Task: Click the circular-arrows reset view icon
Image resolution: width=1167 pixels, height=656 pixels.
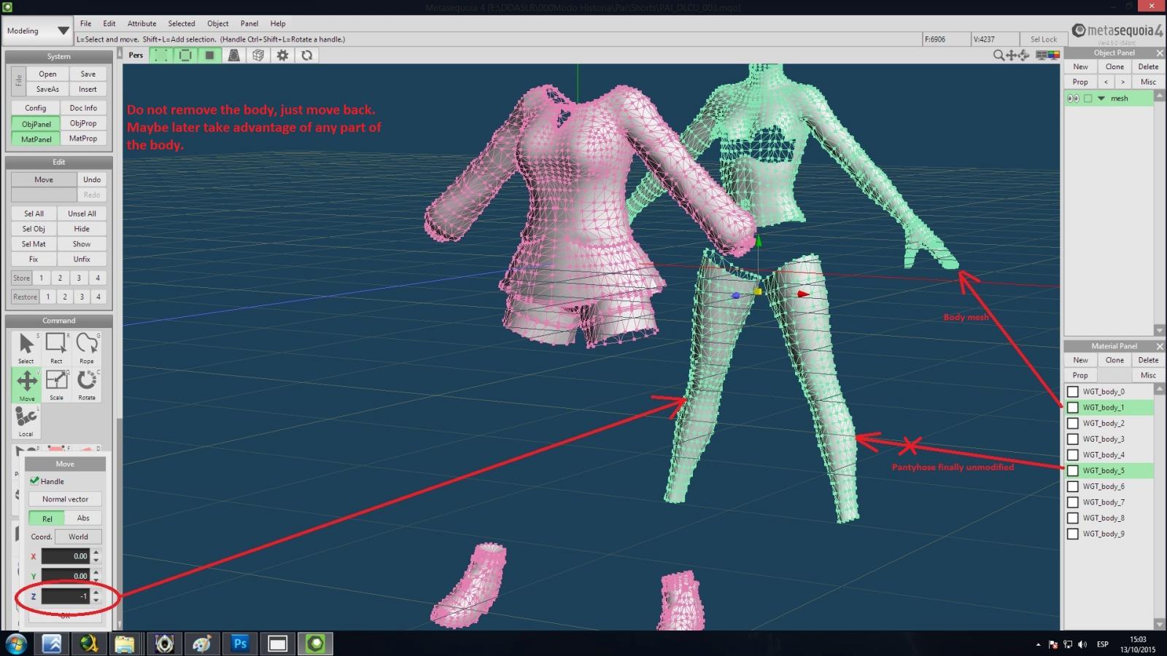Action: point(307,55)
